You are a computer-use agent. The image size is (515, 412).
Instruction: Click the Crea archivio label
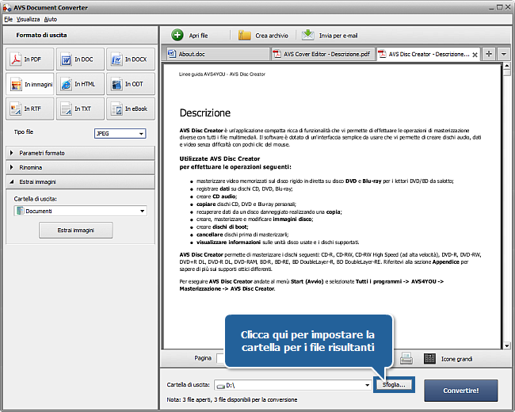[x=272, y=36]
